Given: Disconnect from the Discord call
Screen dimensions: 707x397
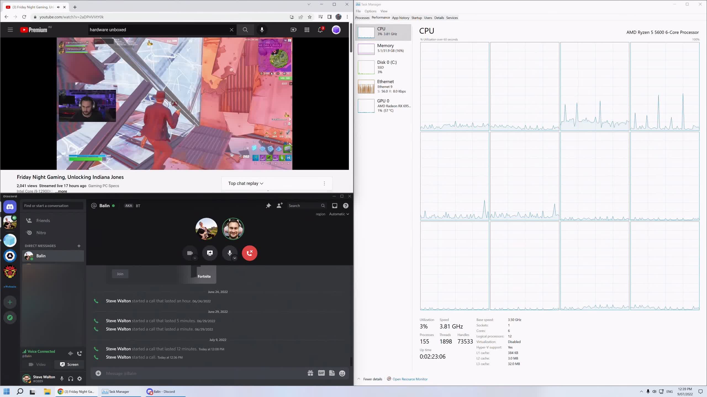Looking at the screenshot, I should click(x=250, y=253).
